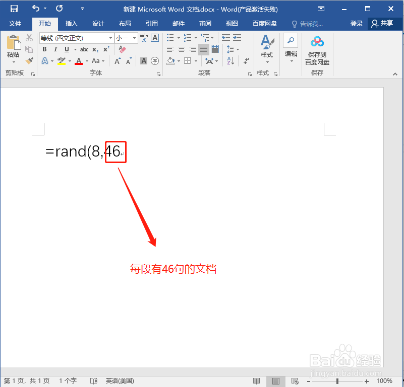
Task: Center the text
Action: 182,49
